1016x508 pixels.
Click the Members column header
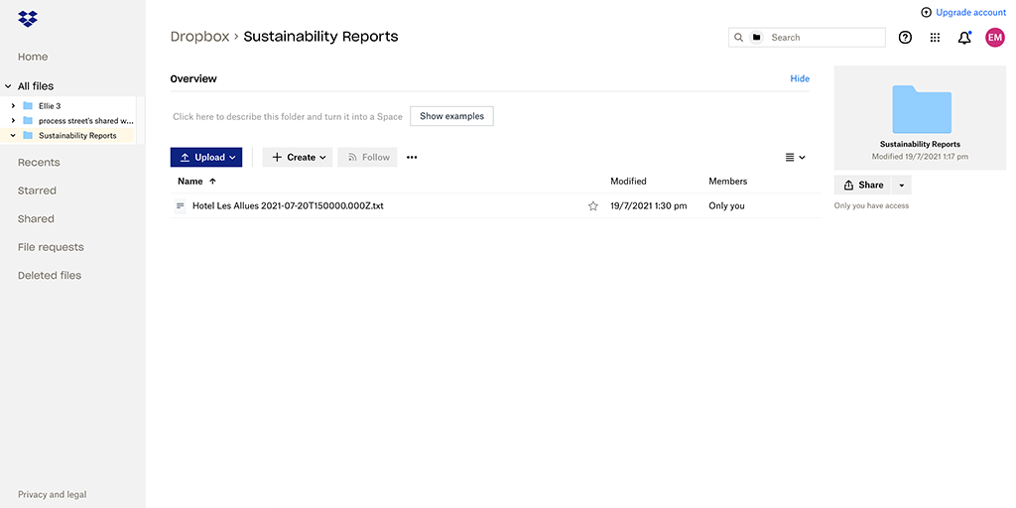pyautogui.click(x=727, y=182)
